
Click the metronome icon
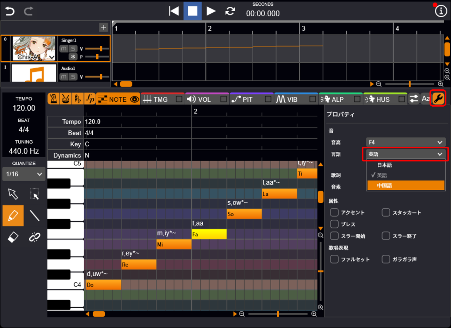pyautogui.click(x=54, y=99)
